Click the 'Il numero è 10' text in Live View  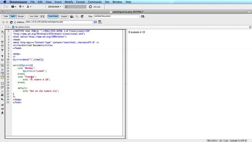point(137,32)
